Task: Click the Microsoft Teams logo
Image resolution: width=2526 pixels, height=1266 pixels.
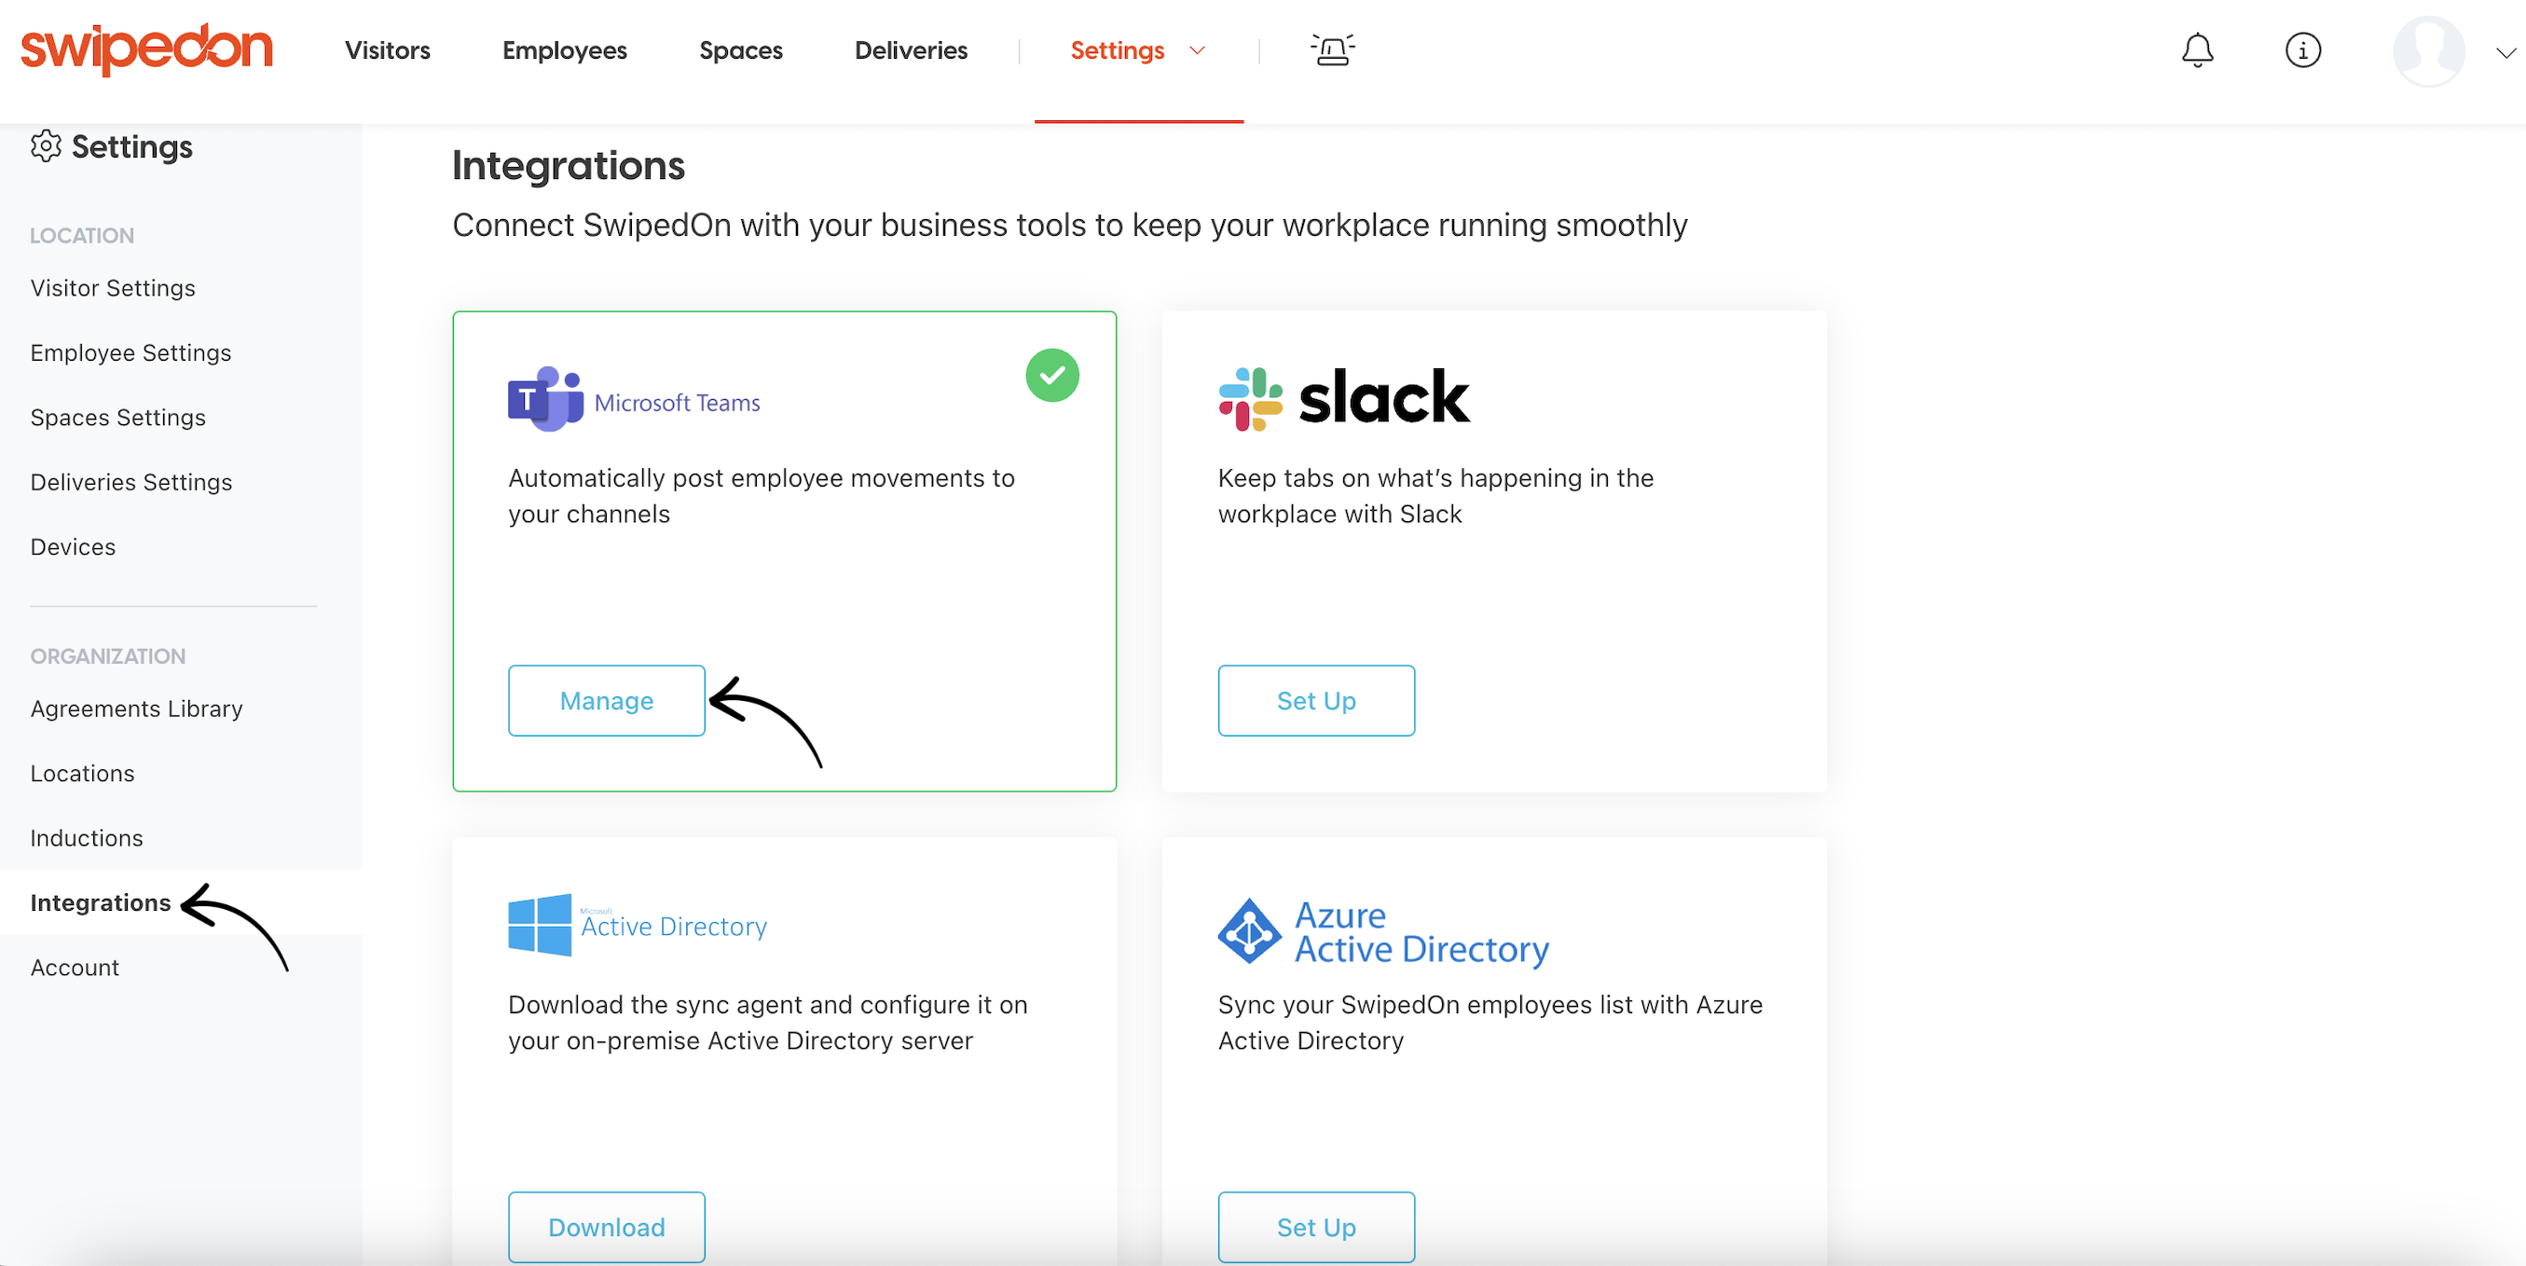Action: 634,400
